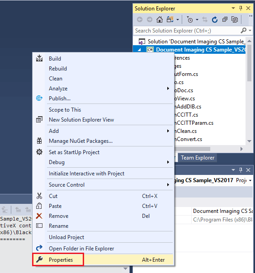
Task: Click the New Solution Explorer View icon
Action: [x=39, y=119]
